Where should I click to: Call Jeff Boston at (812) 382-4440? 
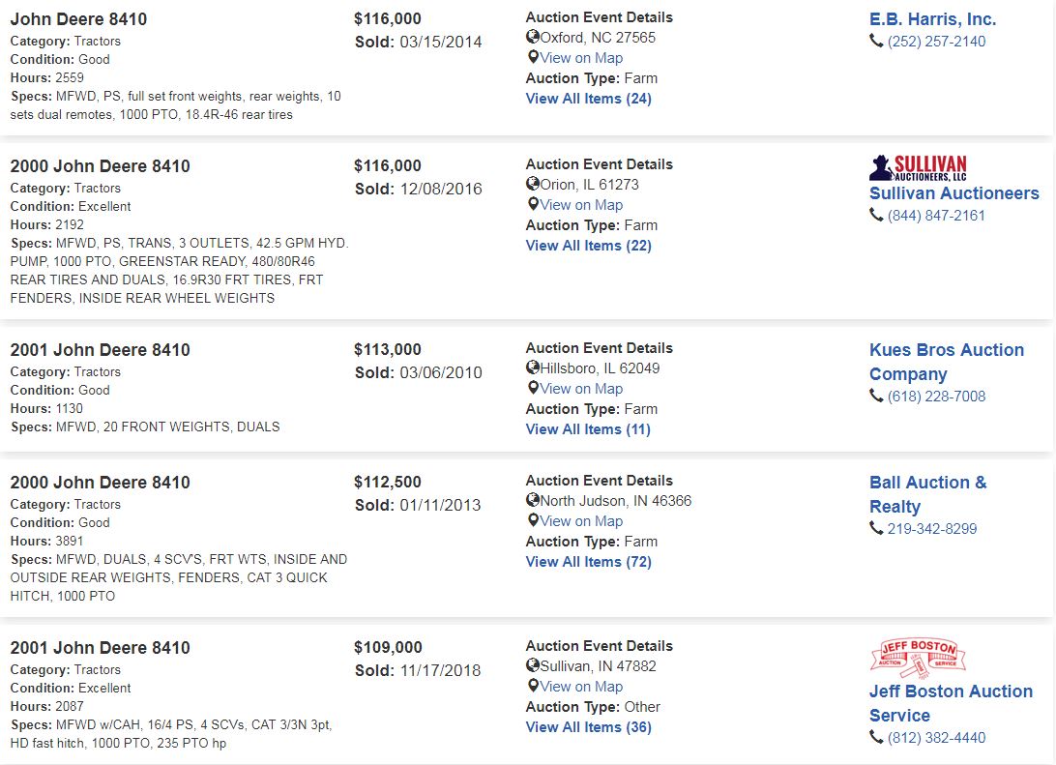tap(936, 737)
